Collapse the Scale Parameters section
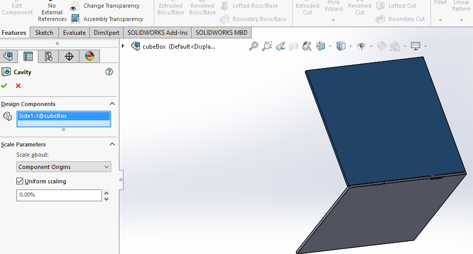 [x=112, y=144]
